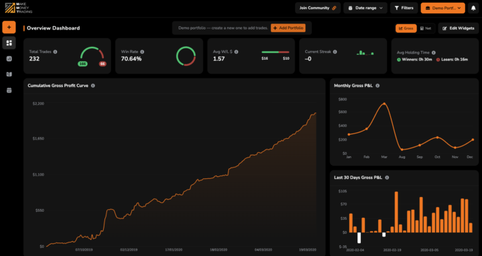
Task: Open the journal book icon in sidebar
Action: click(x=9, y=74)
